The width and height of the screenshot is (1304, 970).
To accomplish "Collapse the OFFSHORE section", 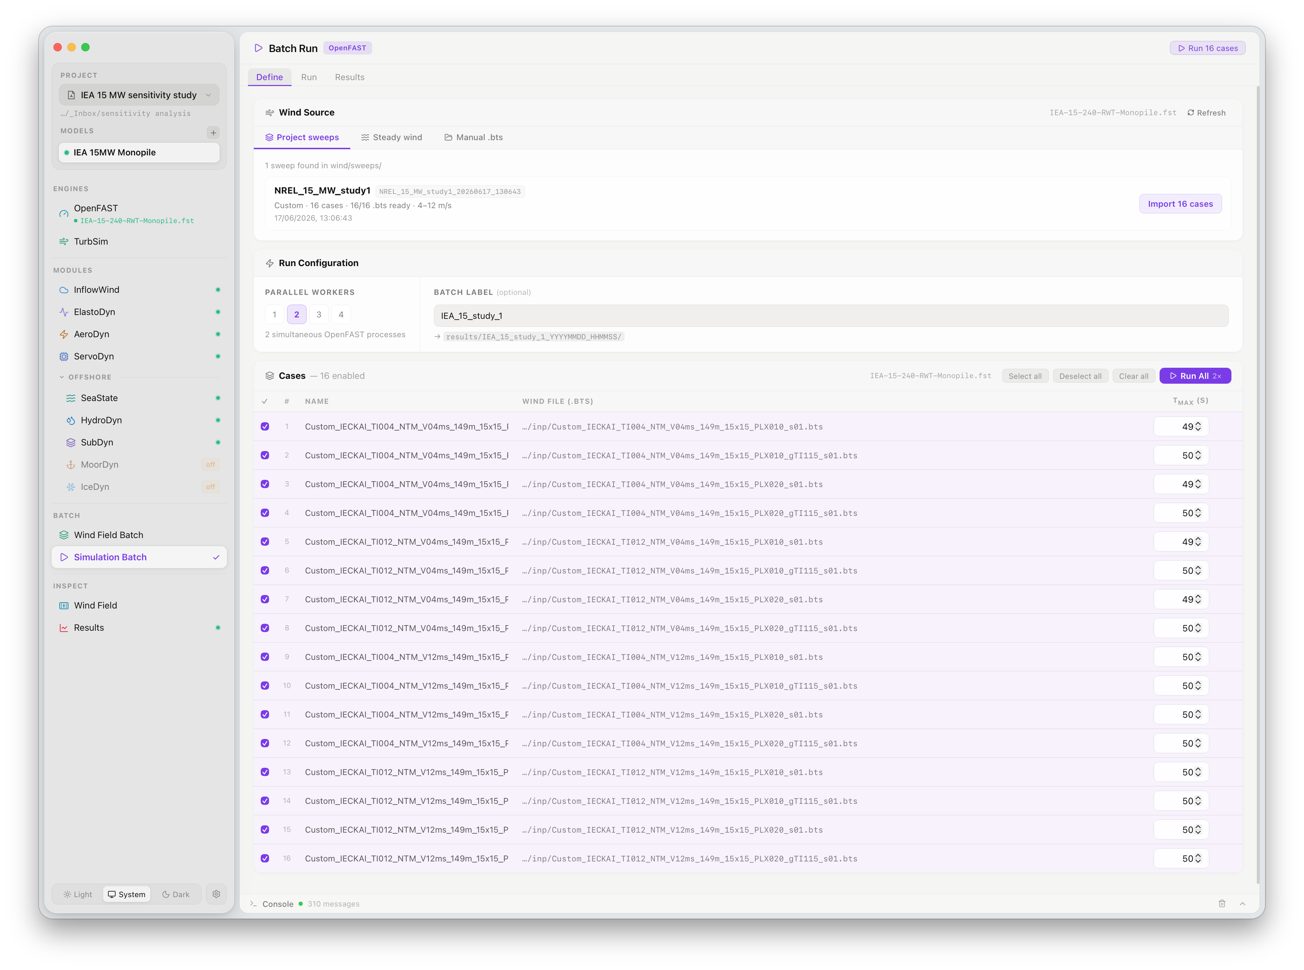I will [x=62, y=377].
